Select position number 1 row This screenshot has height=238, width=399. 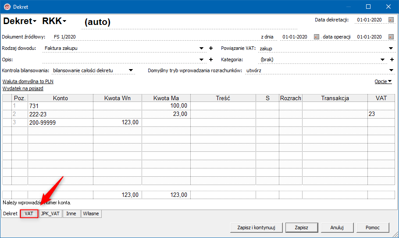click(x=20, y=106)
